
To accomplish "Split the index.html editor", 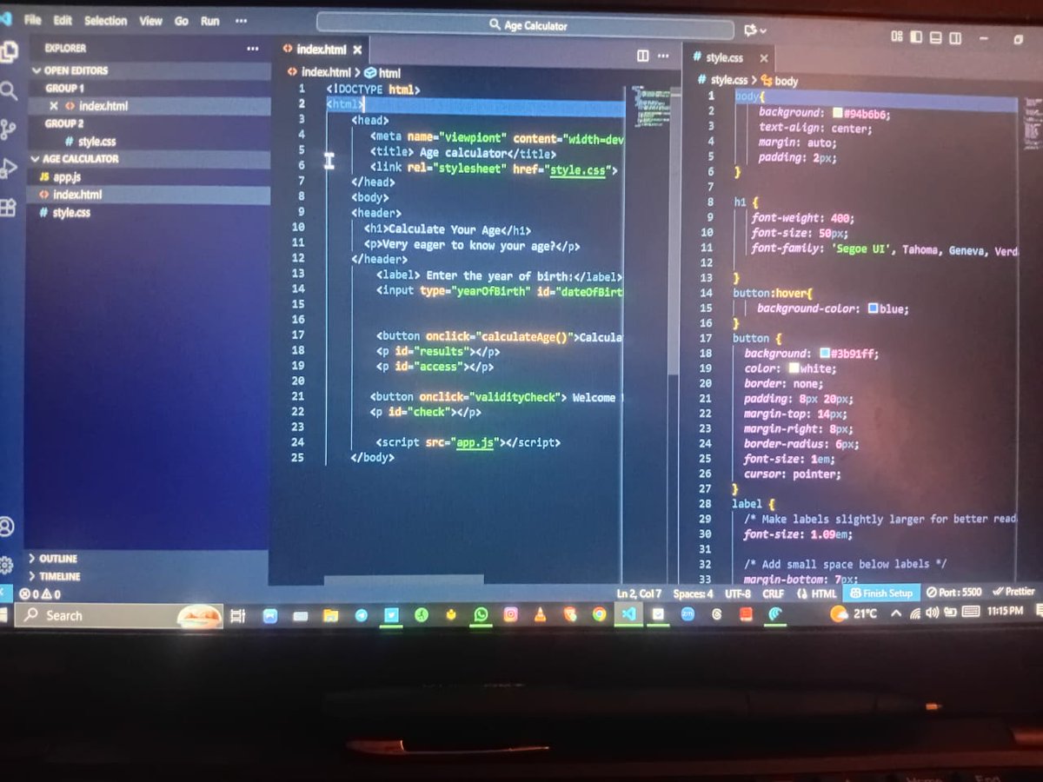I will pos(643,56).
